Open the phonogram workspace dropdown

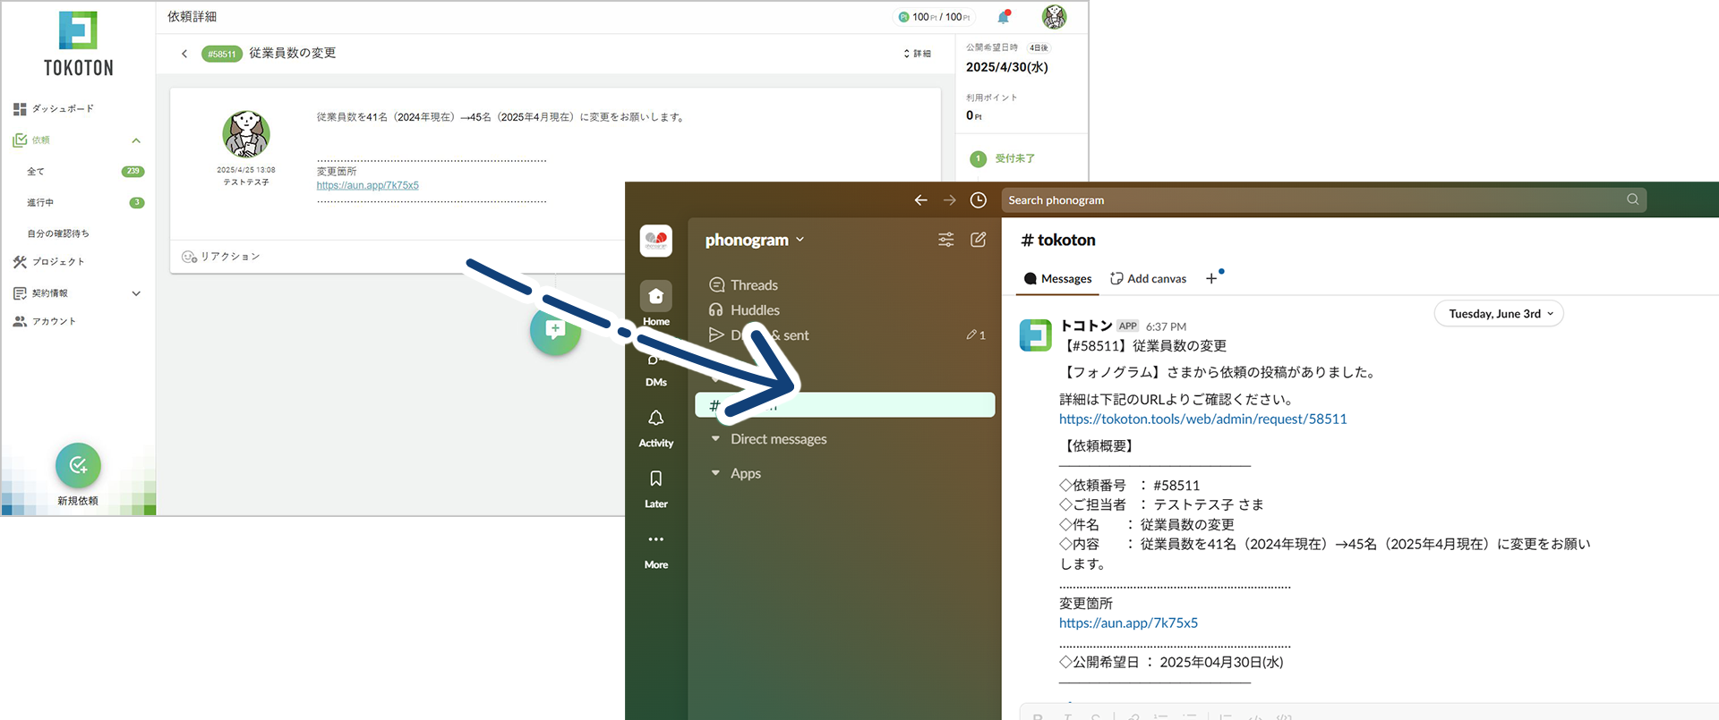tap(754, 240)
